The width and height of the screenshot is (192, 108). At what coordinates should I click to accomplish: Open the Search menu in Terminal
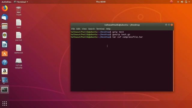[91, 29]
